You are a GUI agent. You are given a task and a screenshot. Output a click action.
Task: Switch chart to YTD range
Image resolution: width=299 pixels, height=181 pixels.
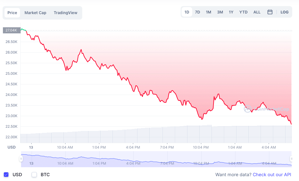coord(243,12)
